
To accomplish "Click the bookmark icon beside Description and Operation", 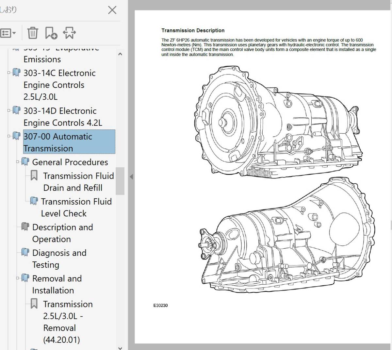I will pyautogui.click(x=25, y=226).
